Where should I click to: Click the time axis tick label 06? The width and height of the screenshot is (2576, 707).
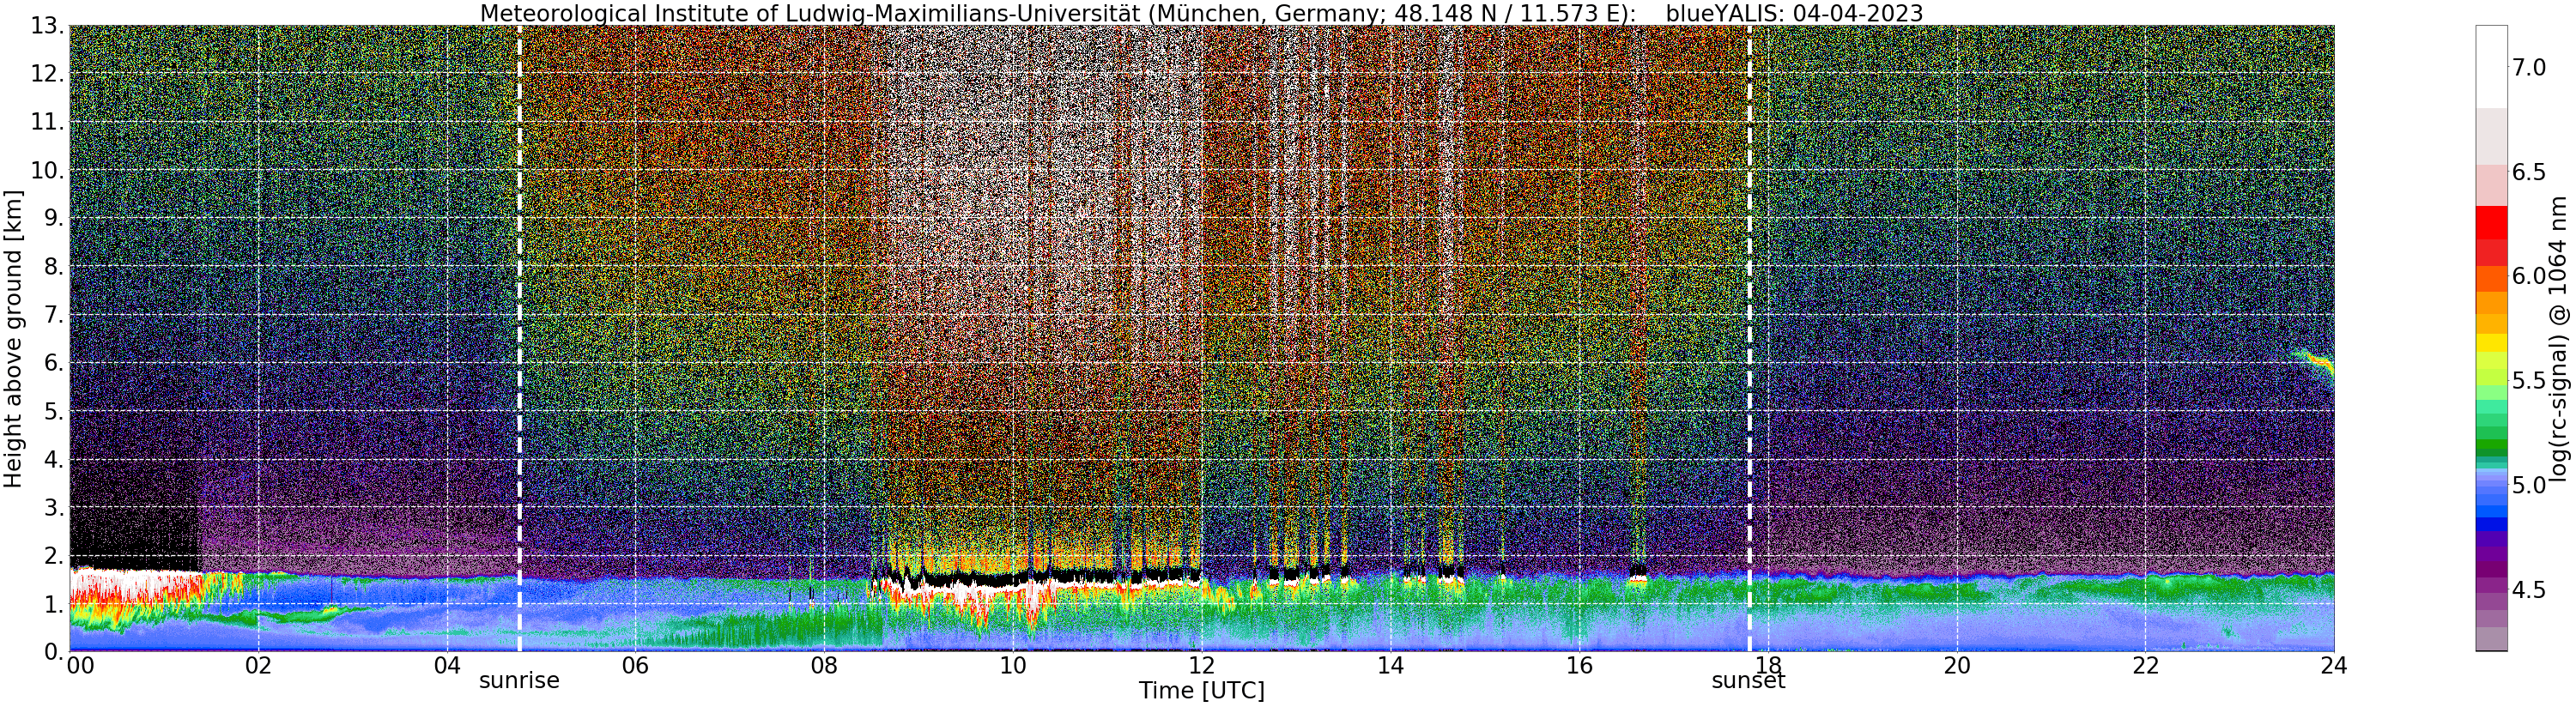click(635, 666)
